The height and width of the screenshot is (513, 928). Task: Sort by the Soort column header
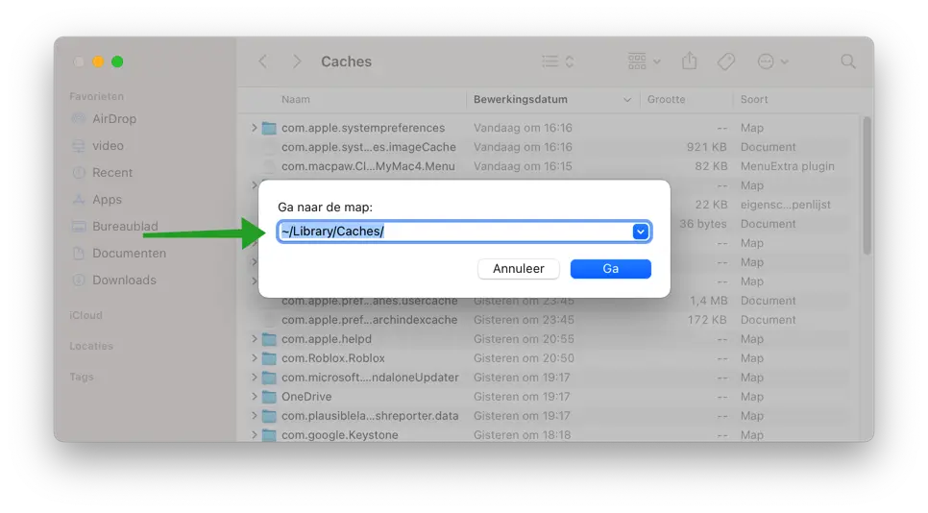[x=754, y=99]
